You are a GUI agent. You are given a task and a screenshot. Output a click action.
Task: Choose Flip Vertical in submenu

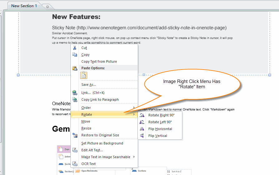[160, 136]
